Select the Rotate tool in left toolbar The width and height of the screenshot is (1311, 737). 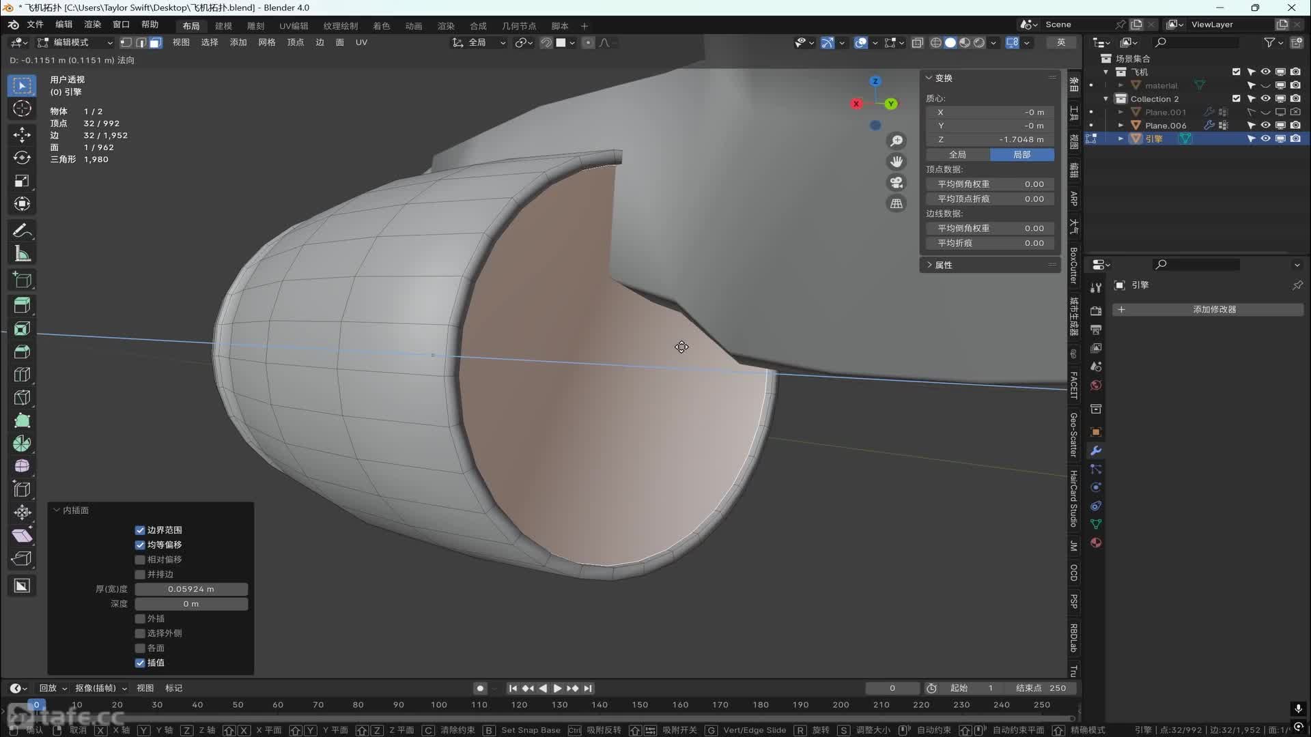(22, 158)
